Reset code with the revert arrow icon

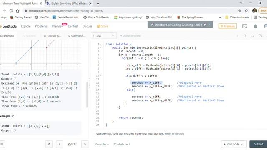coord(252,36)
